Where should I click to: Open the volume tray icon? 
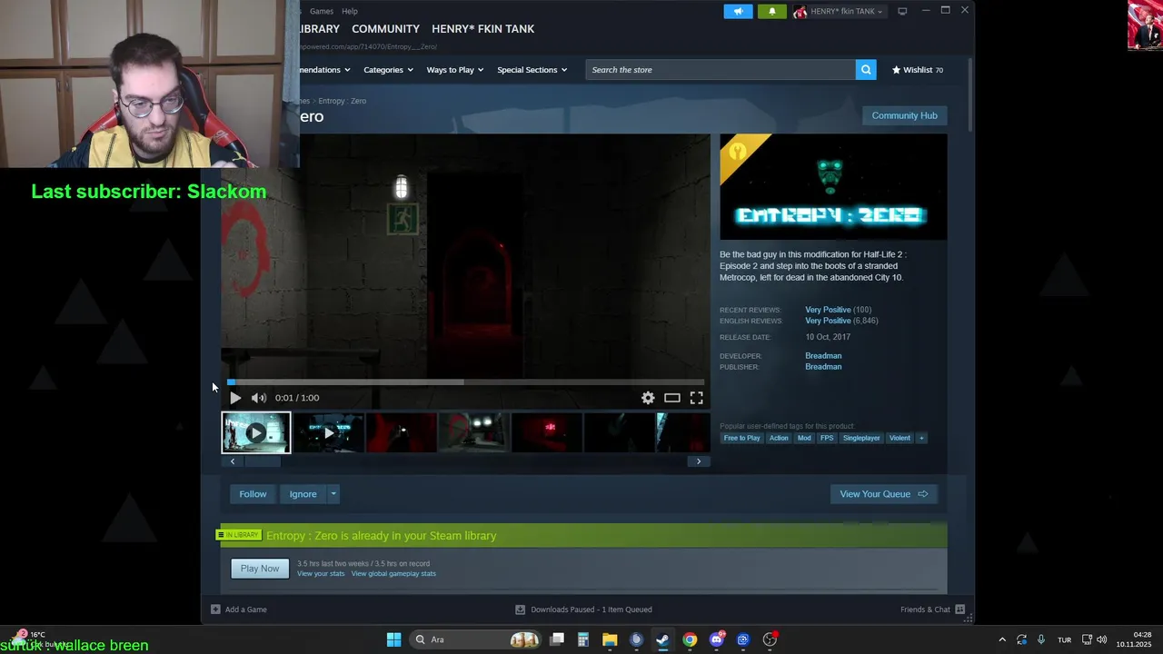[1101, 639]
